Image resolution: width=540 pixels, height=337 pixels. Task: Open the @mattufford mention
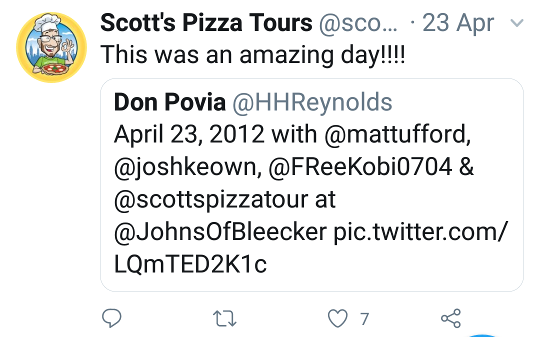point(398,134)
